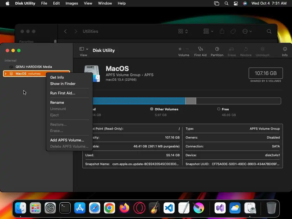Open the Partition toolbar icon
The height and width of the screenshot is (219, 292).
(x=217, y=49)
